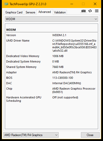Go to the Validation tab

coord(60,12)
